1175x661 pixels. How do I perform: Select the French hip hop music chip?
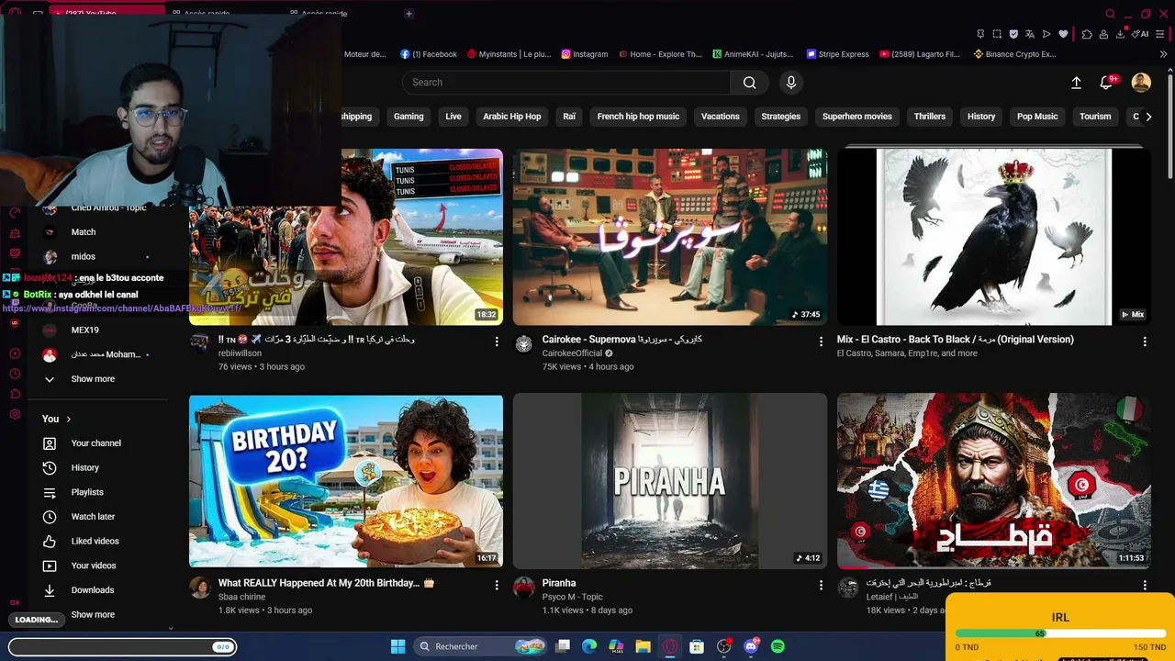tap(638, 117)
